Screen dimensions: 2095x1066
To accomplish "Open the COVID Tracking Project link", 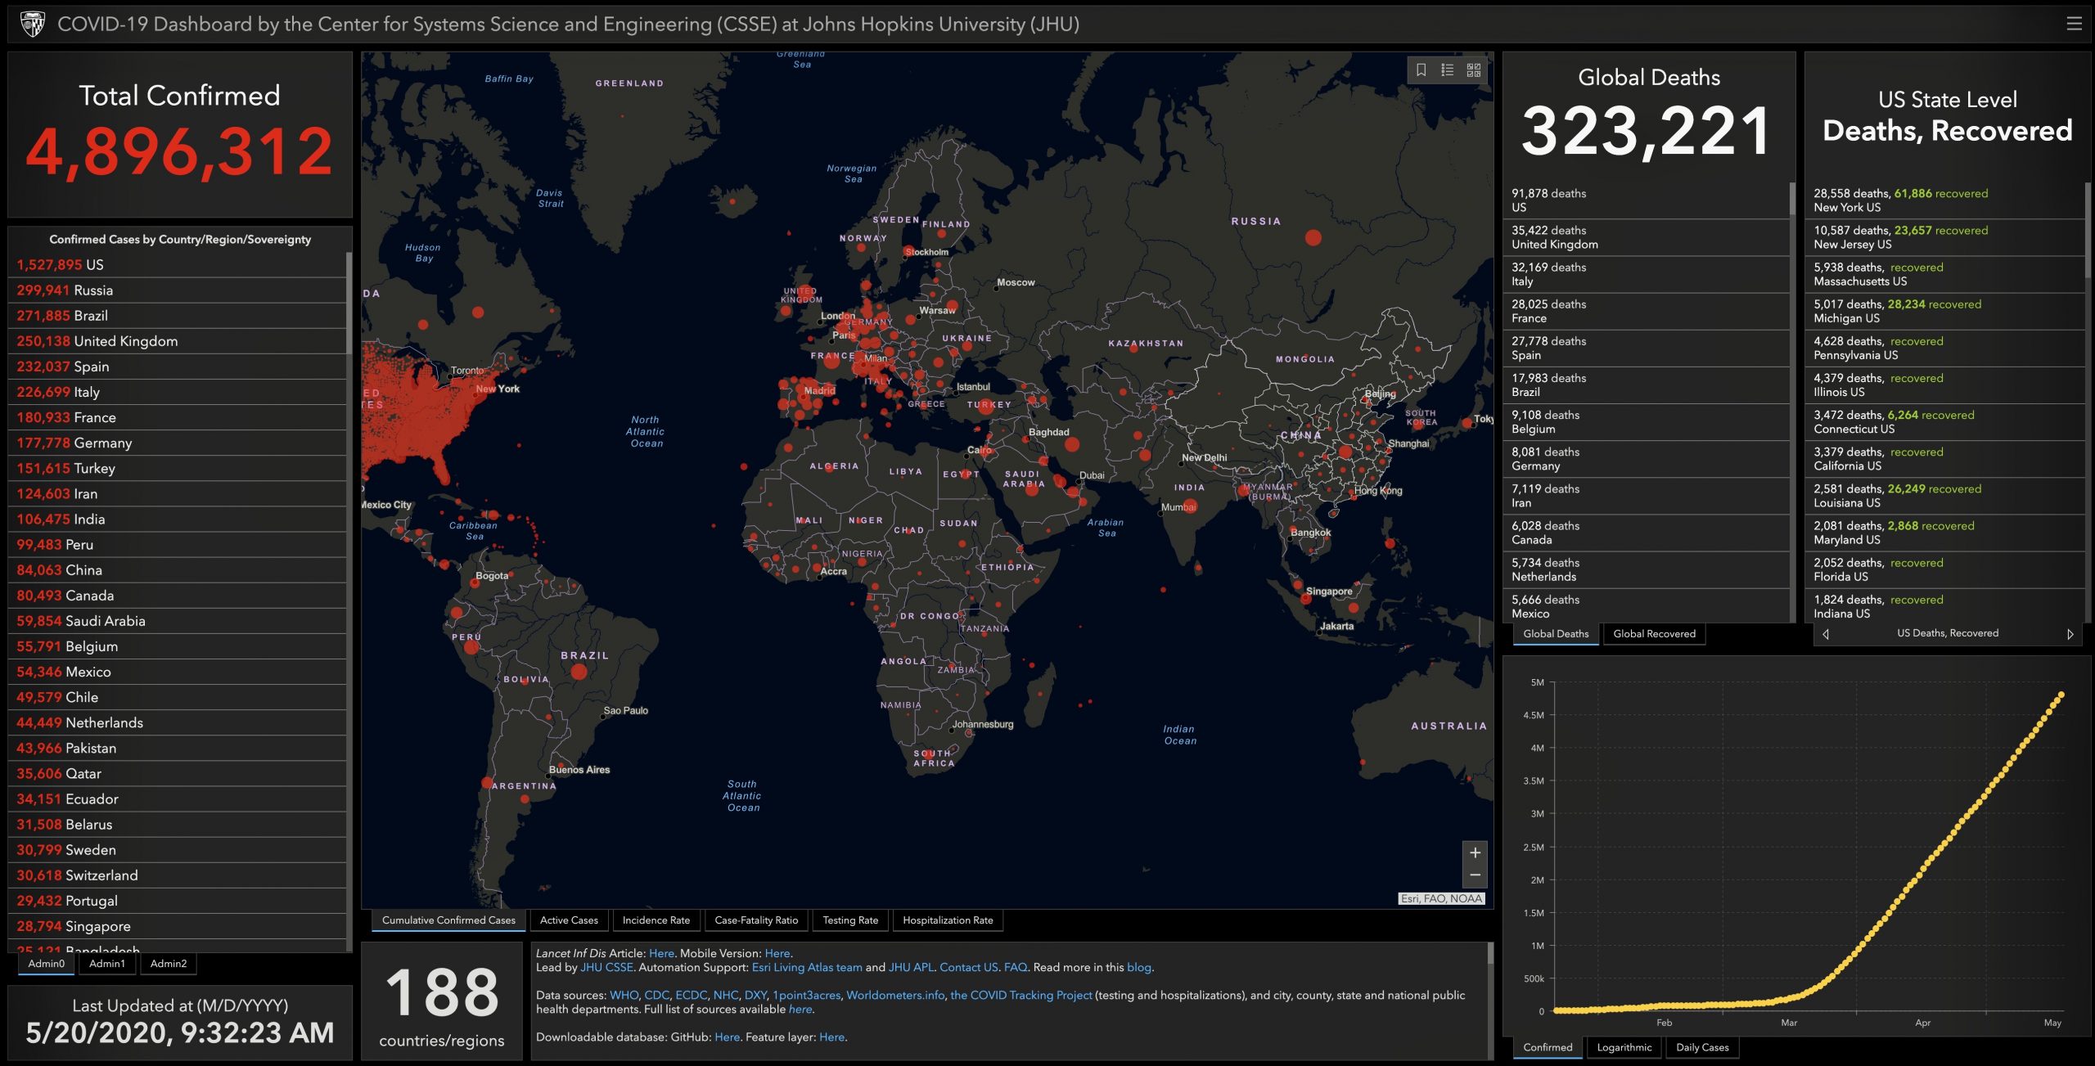I will coord(1020,995).
